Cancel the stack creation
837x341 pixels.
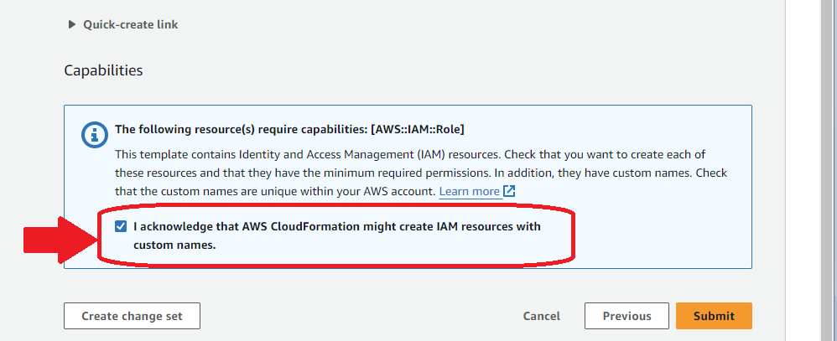[x=542, y=316]
